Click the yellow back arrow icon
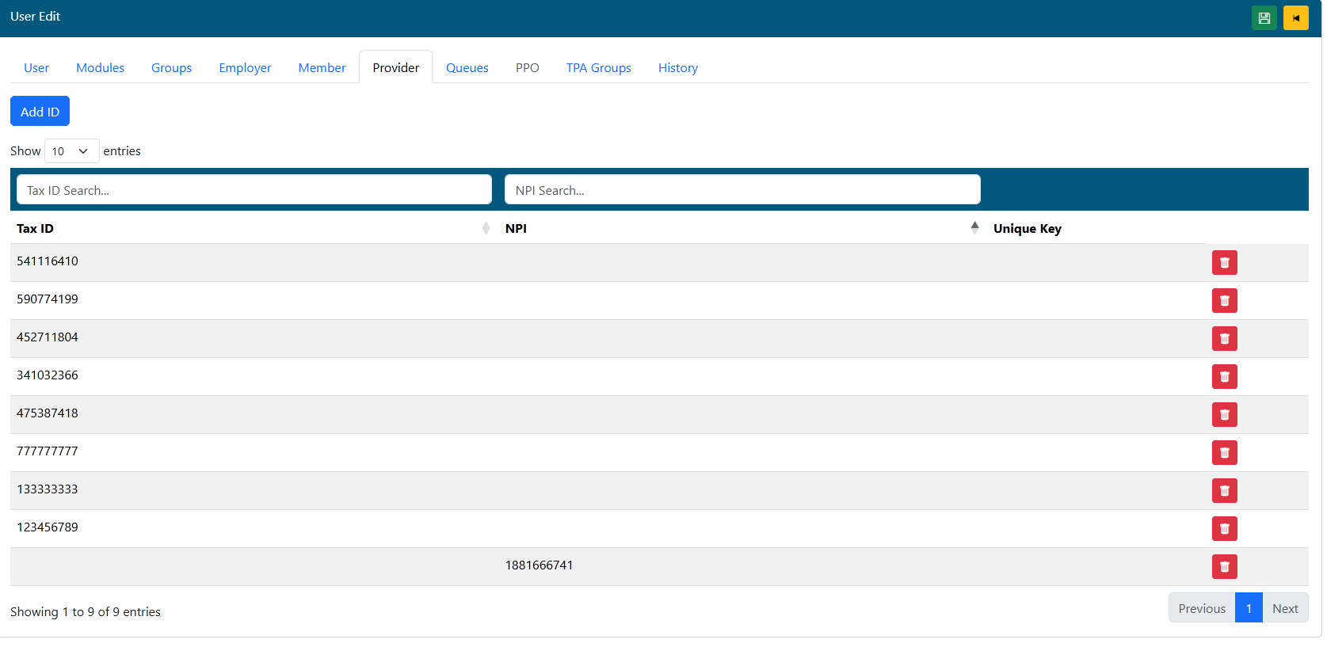Viewport: 1327px width, 647px height. point(1295,18)
